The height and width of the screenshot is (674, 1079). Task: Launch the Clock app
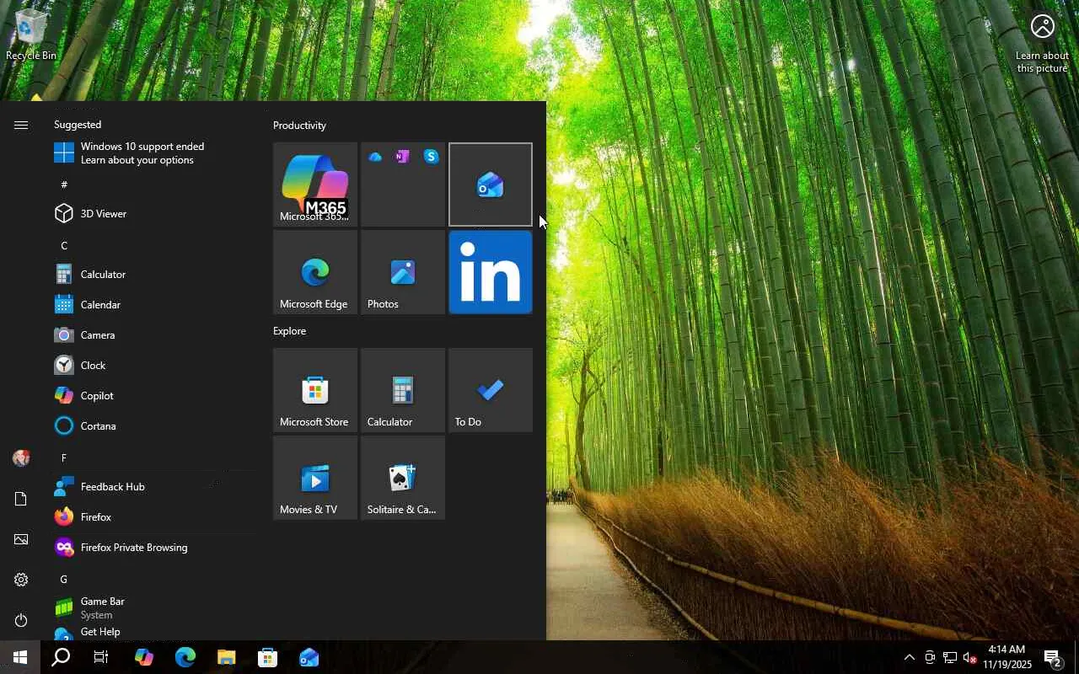pyautogui.click(x=152, y=366)
